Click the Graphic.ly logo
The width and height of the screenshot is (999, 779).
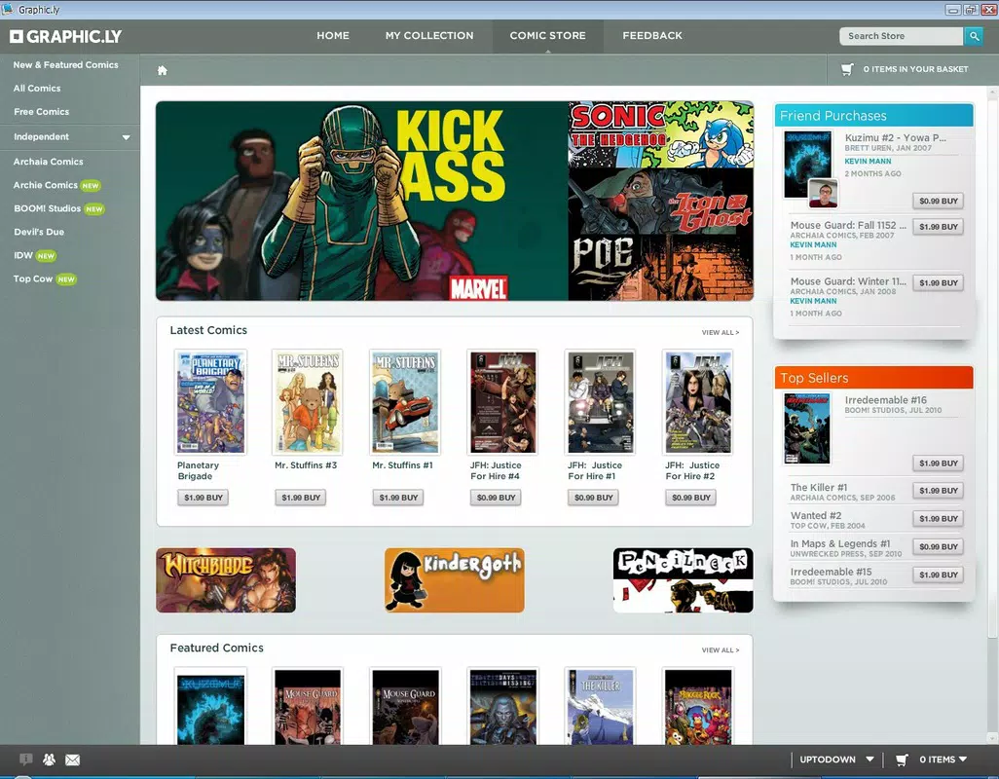click(65, 36)
